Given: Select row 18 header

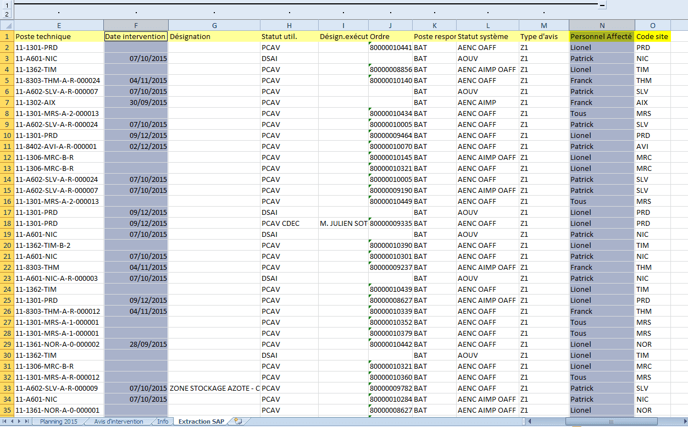Looking at the screenshot, I should coord(7,223).
